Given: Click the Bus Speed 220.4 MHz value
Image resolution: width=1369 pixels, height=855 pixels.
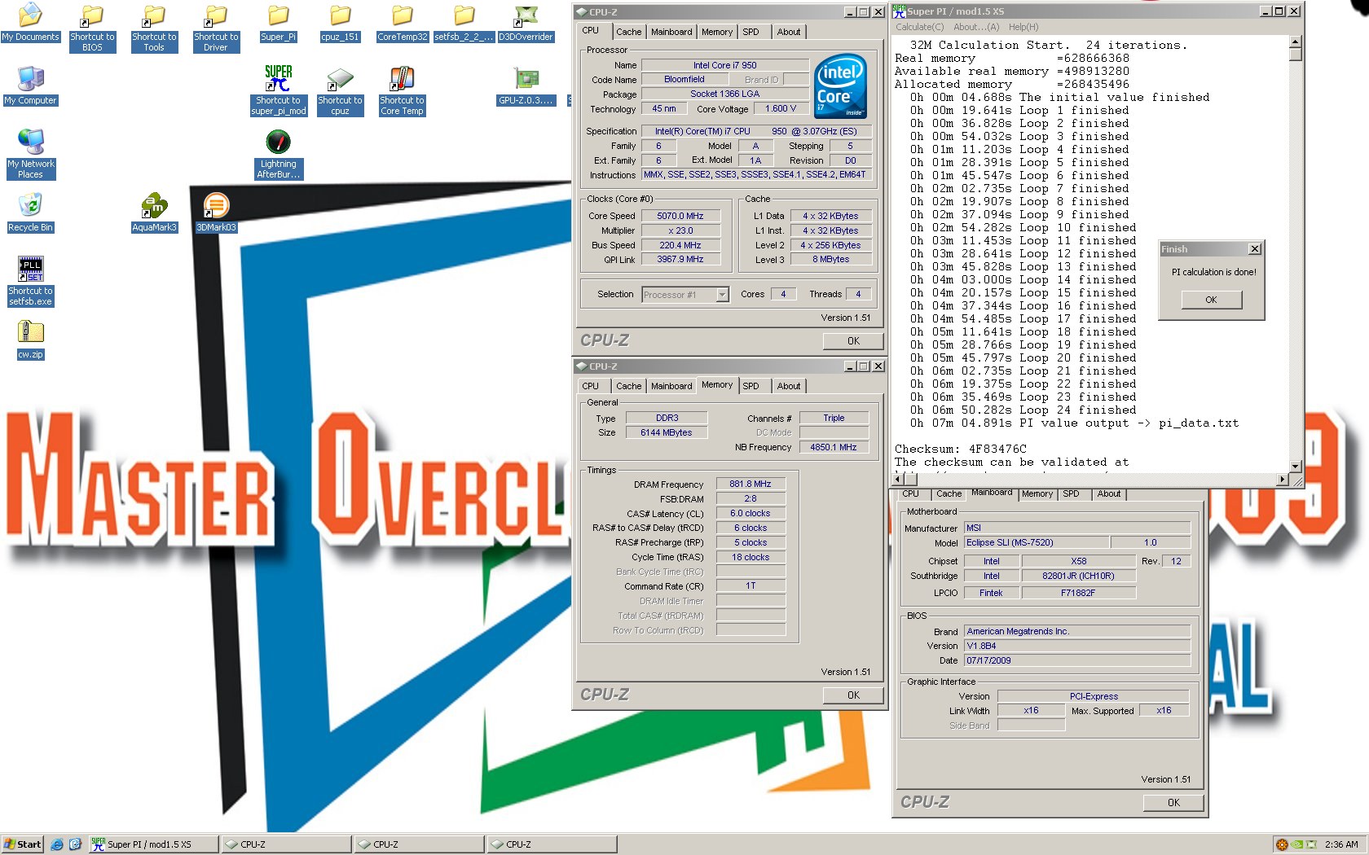Looking at the screenshot, I should click(x=680, y=245).
